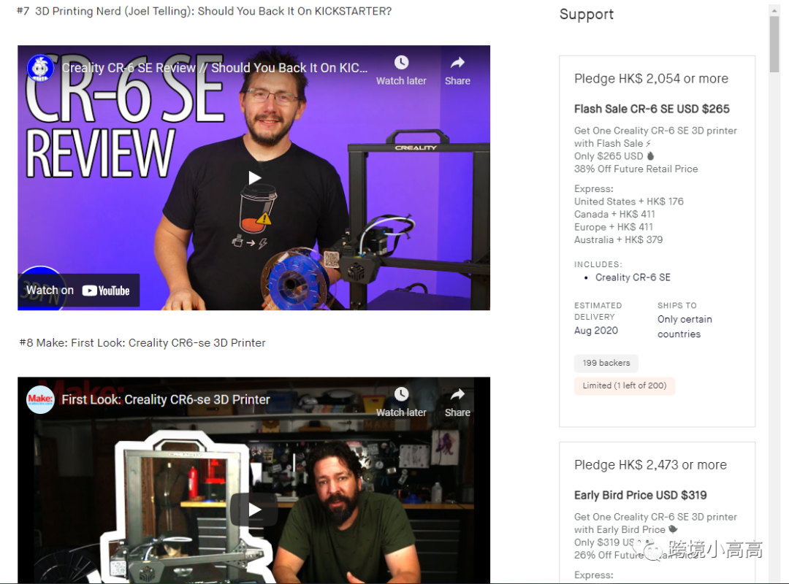Click Aug 2020 estimated delivery text
The height and width of the screenshot is (584, 789).
tap(596, 331)
